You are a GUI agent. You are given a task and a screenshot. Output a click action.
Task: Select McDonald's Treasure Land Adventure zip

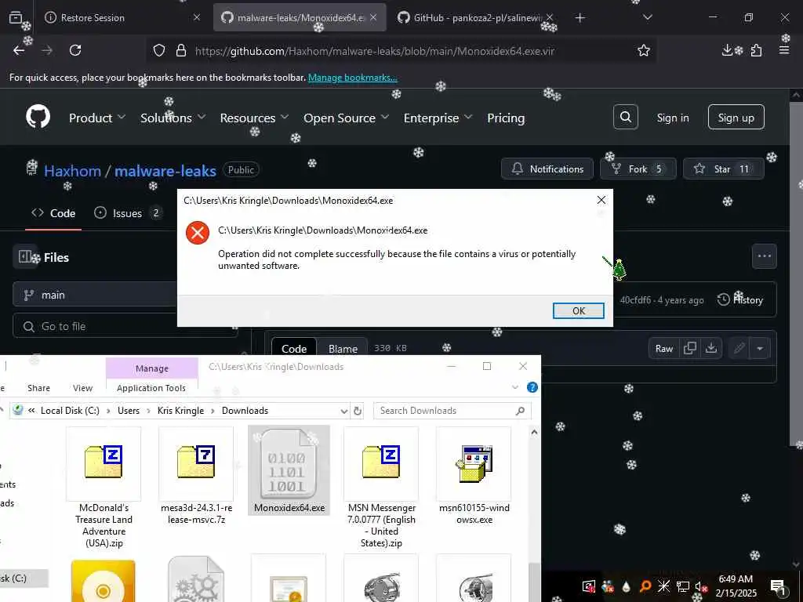click(x=104, y=488)
